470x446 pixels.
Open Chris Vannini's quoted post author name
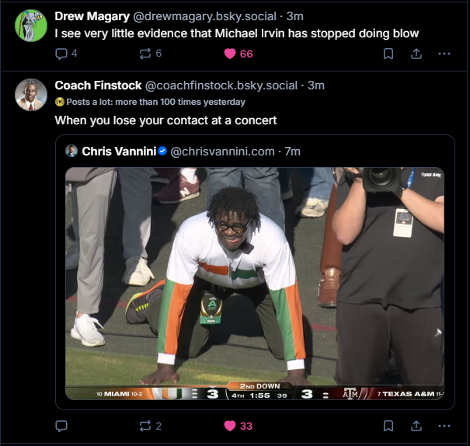coord(119,151)
